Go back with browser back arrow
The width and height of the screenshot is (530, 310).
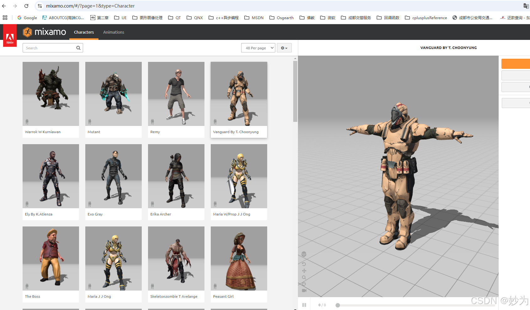coord(4,6)
